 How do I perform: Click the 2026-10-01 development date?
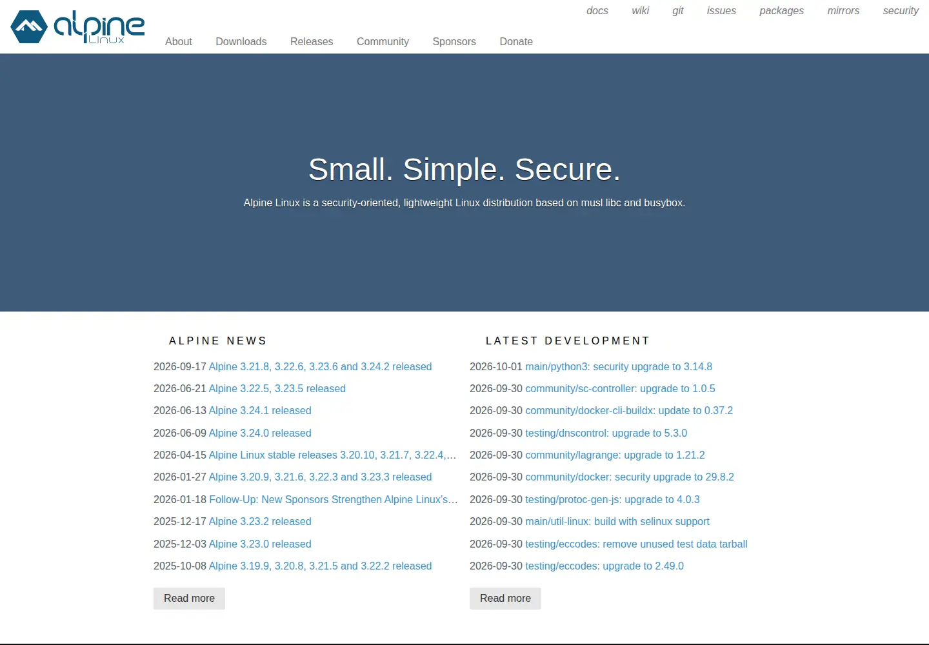click(x=496, y=366)
